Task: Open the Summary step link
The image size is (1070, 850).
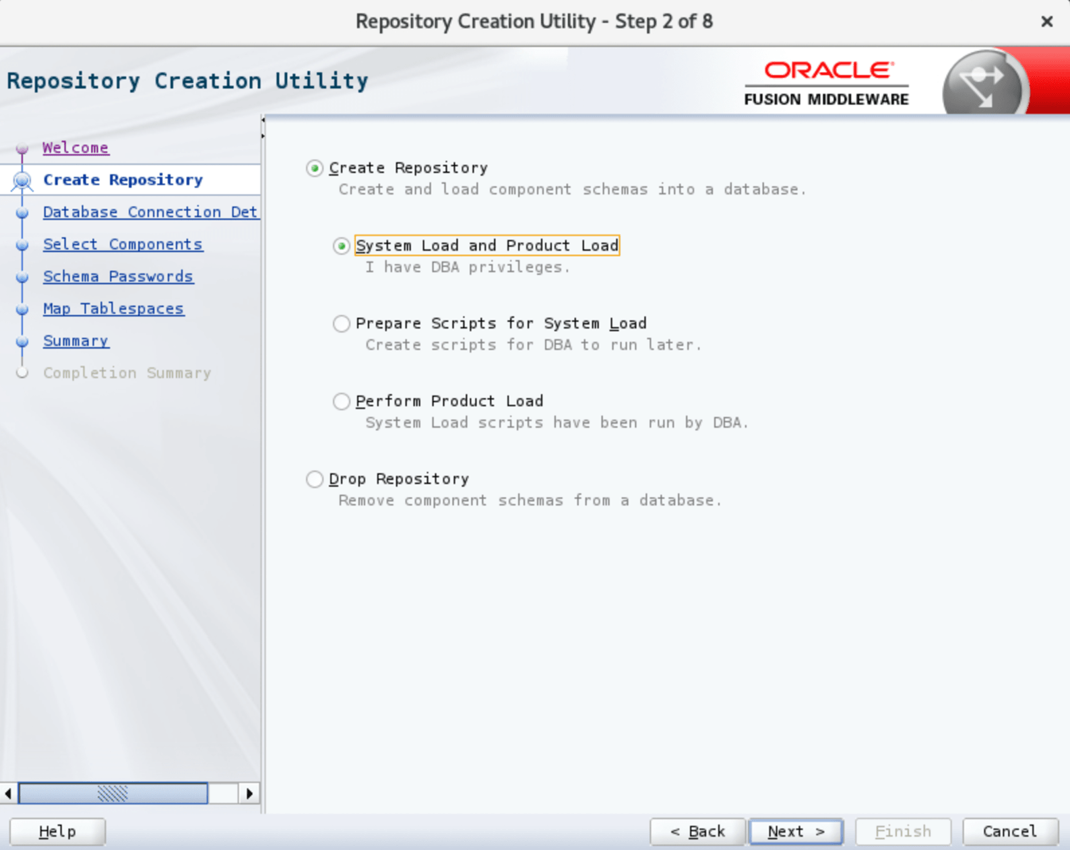Action: 75,341
